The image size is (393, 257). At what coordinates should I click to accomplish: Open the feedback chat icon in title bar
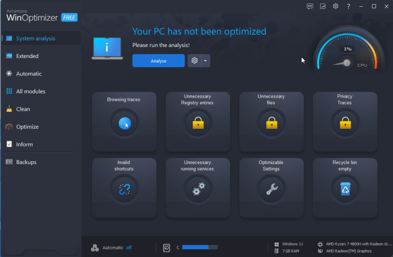tap(310, 6)
